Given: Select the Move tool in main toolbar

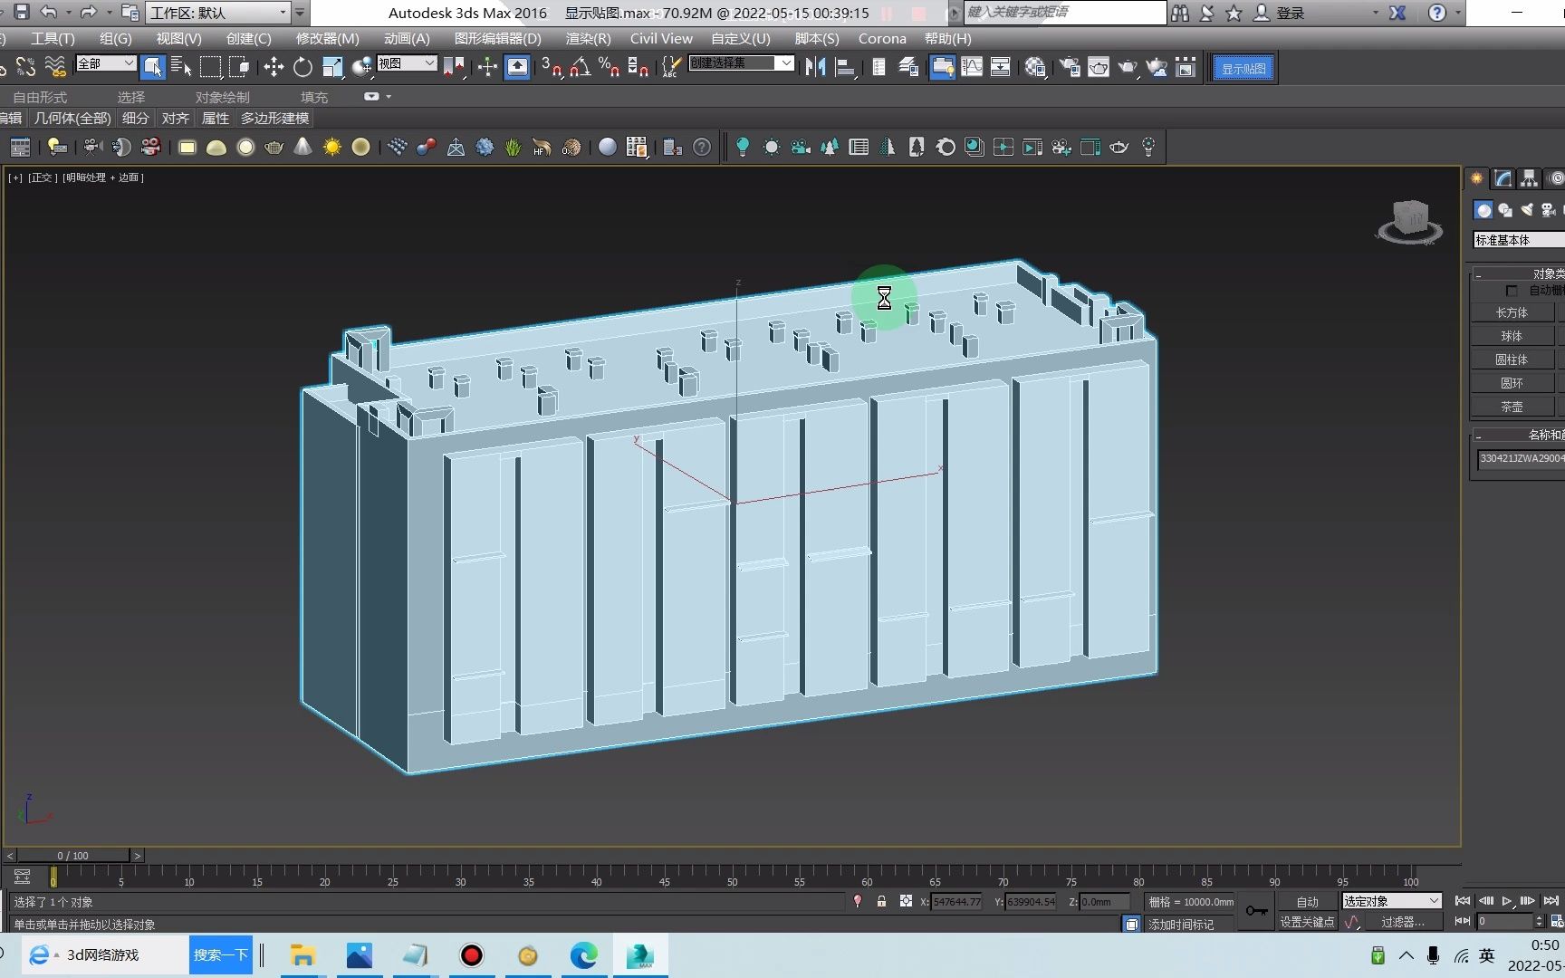Looking at the screenshot, I should (274, 67).
